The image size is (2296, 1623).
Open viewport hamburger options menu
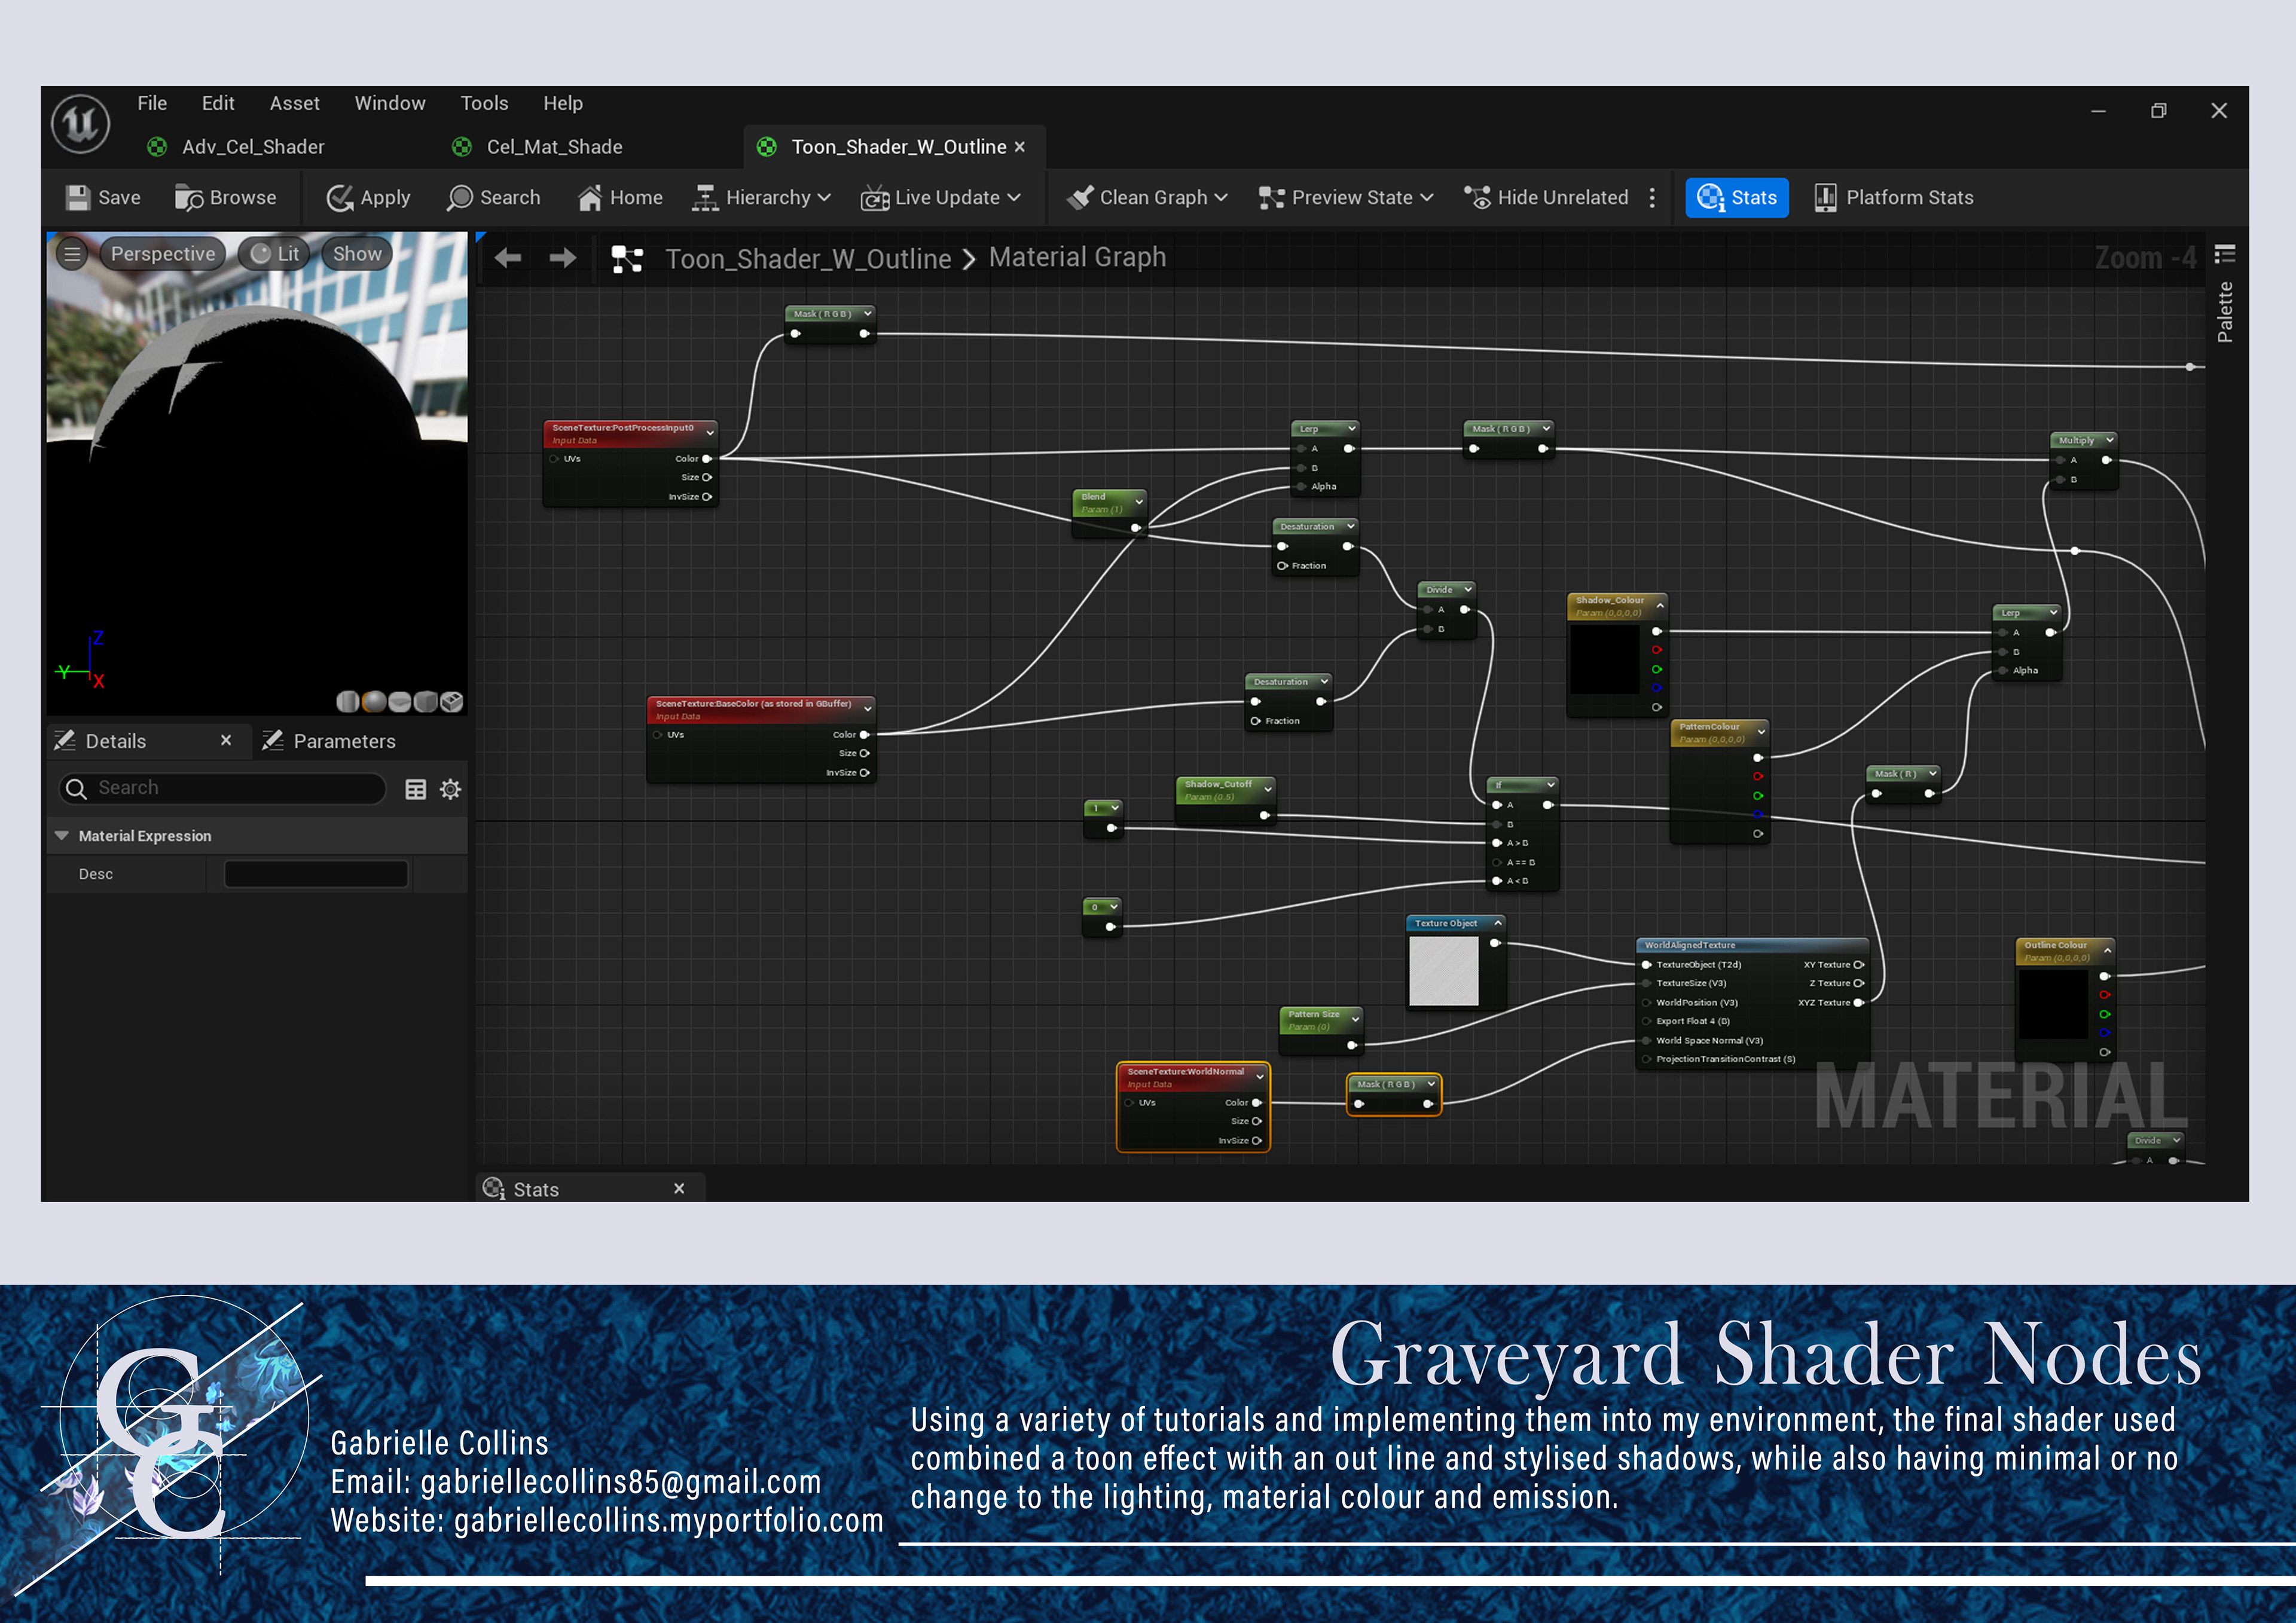(72, 254)
